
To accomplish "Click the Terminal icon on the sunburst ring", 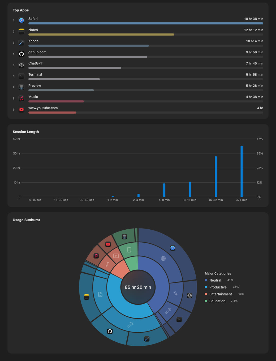I will 179,319.
